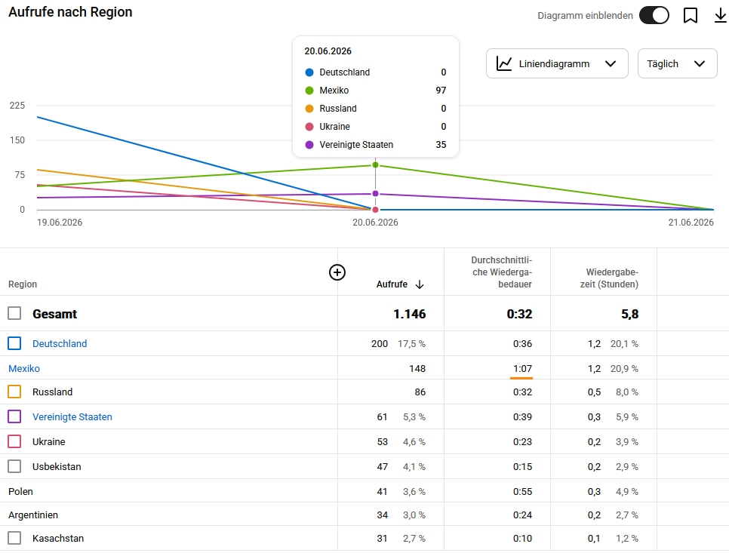This screenshot has width=729, height=553.
Task: Click the line chart icon in Liniendiagramm dropdown
Action: (x=504, y=63)
